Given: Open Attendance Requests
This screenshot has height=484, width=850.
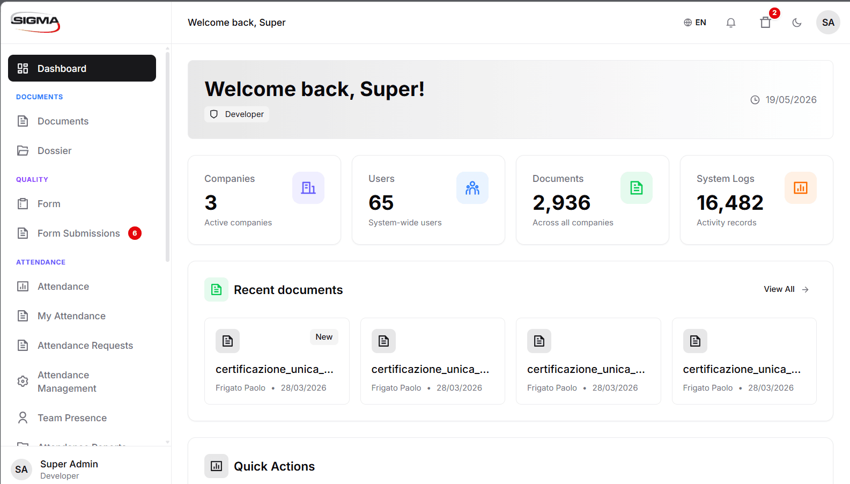Looking at the screenshot, I should point(82,346).
